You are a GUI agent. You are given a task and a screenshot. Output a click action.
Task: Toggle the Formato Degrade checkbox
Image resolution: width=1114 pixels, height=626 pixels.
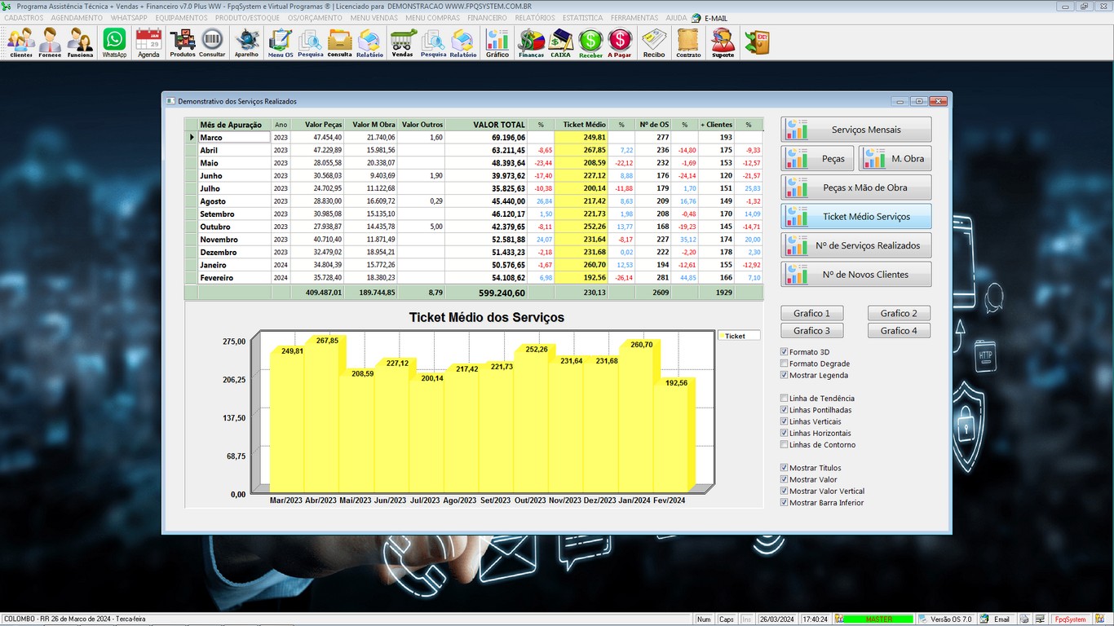click(x=785, y=364)
